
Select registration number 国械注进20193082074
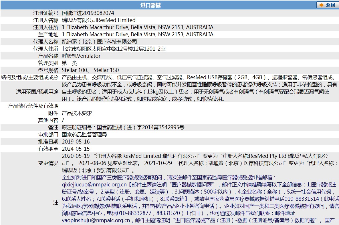coord(88,13)
